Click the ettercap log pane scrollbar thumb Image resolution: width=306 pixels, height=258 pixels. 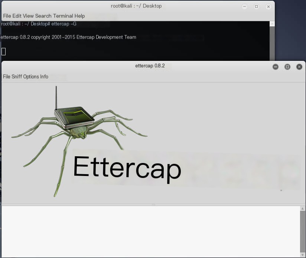[x=303, y=232]
